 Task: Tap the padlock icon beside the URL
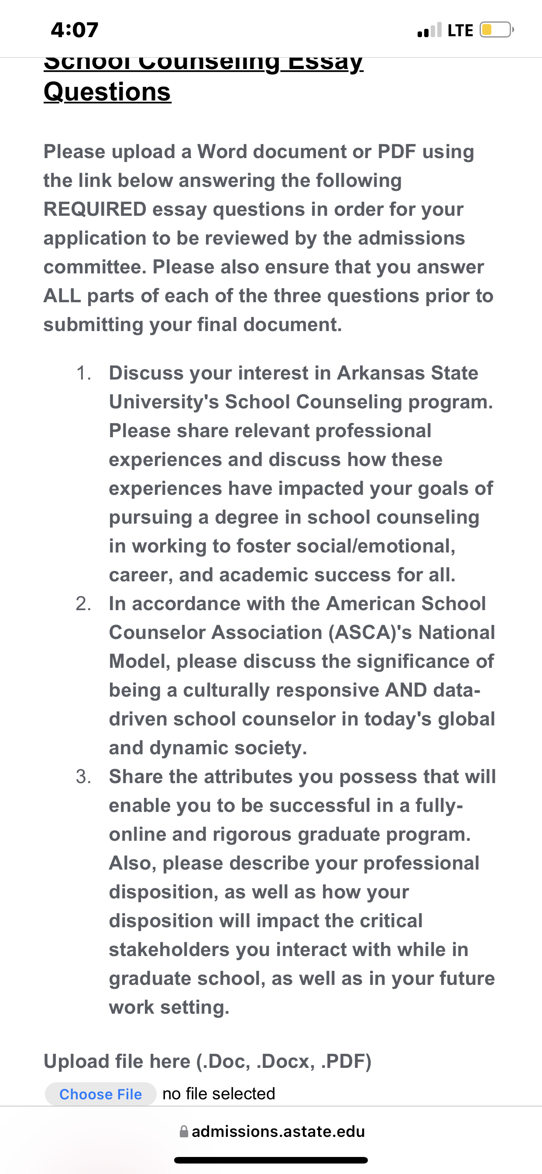click(x=184, y=1132)
